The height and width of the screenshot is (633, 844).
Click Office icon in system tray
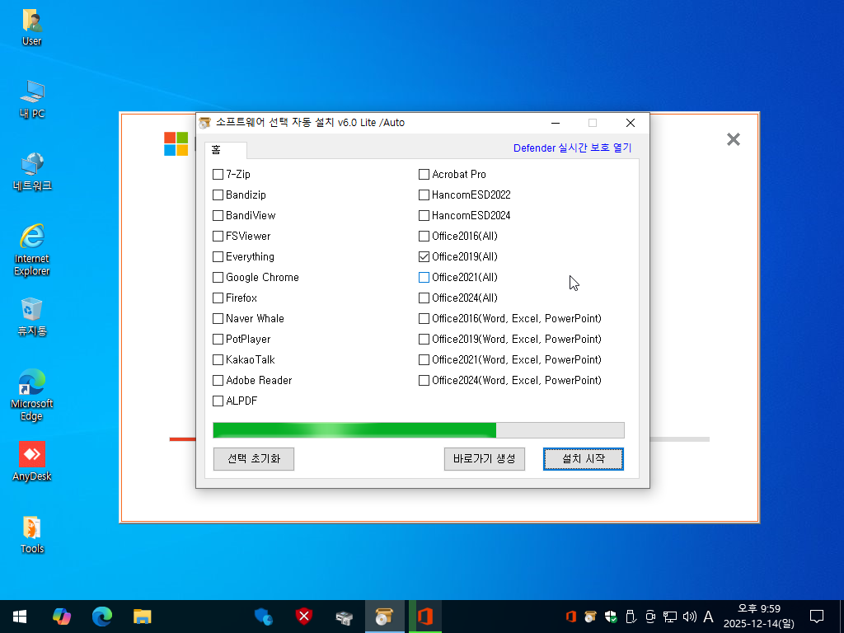pyautogui.click(x=571, y=617)
